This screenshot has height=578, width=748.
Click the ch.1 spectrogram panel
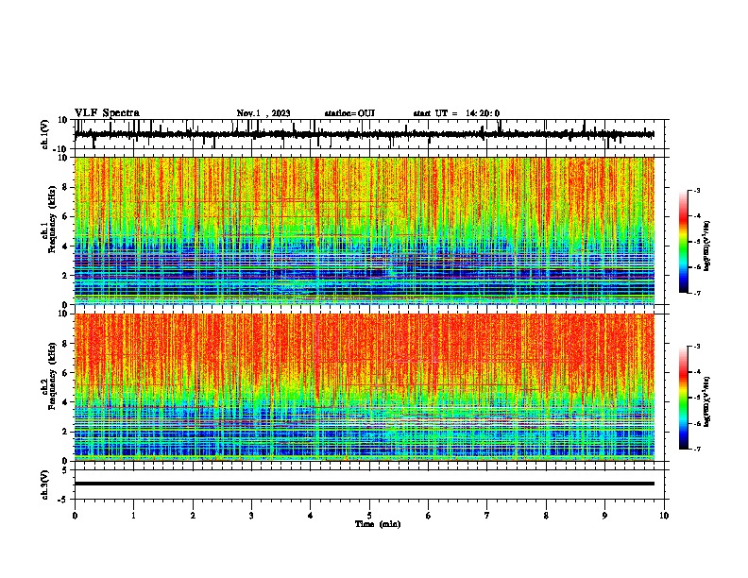point(365,230)
